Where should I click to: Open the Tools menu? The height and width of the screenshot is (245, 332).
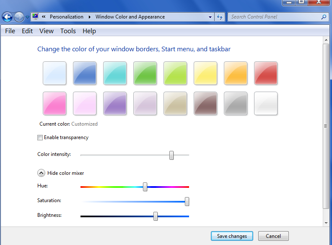tap(68, 31)
